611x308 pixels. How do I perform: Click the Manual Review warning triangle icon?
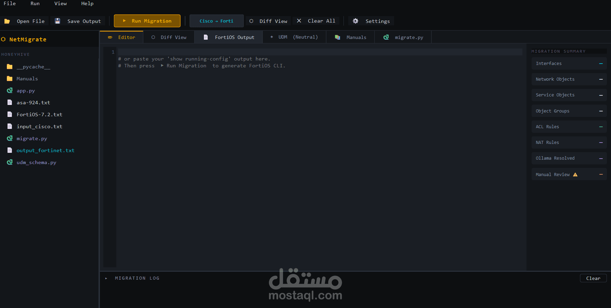[x=575, y=174]
